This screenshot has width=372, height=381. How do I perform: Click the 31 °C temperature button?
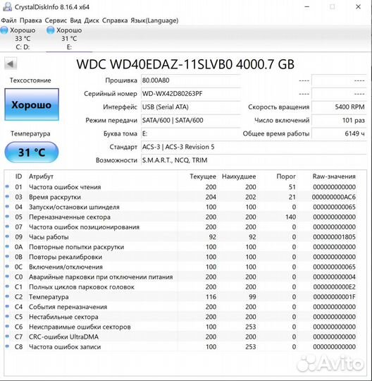[32, 152]
